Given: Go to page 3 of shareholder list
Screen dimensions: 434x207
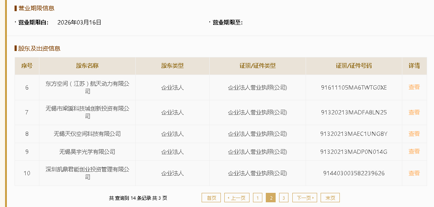Looking at the screenshot, I should pos(283,198).
